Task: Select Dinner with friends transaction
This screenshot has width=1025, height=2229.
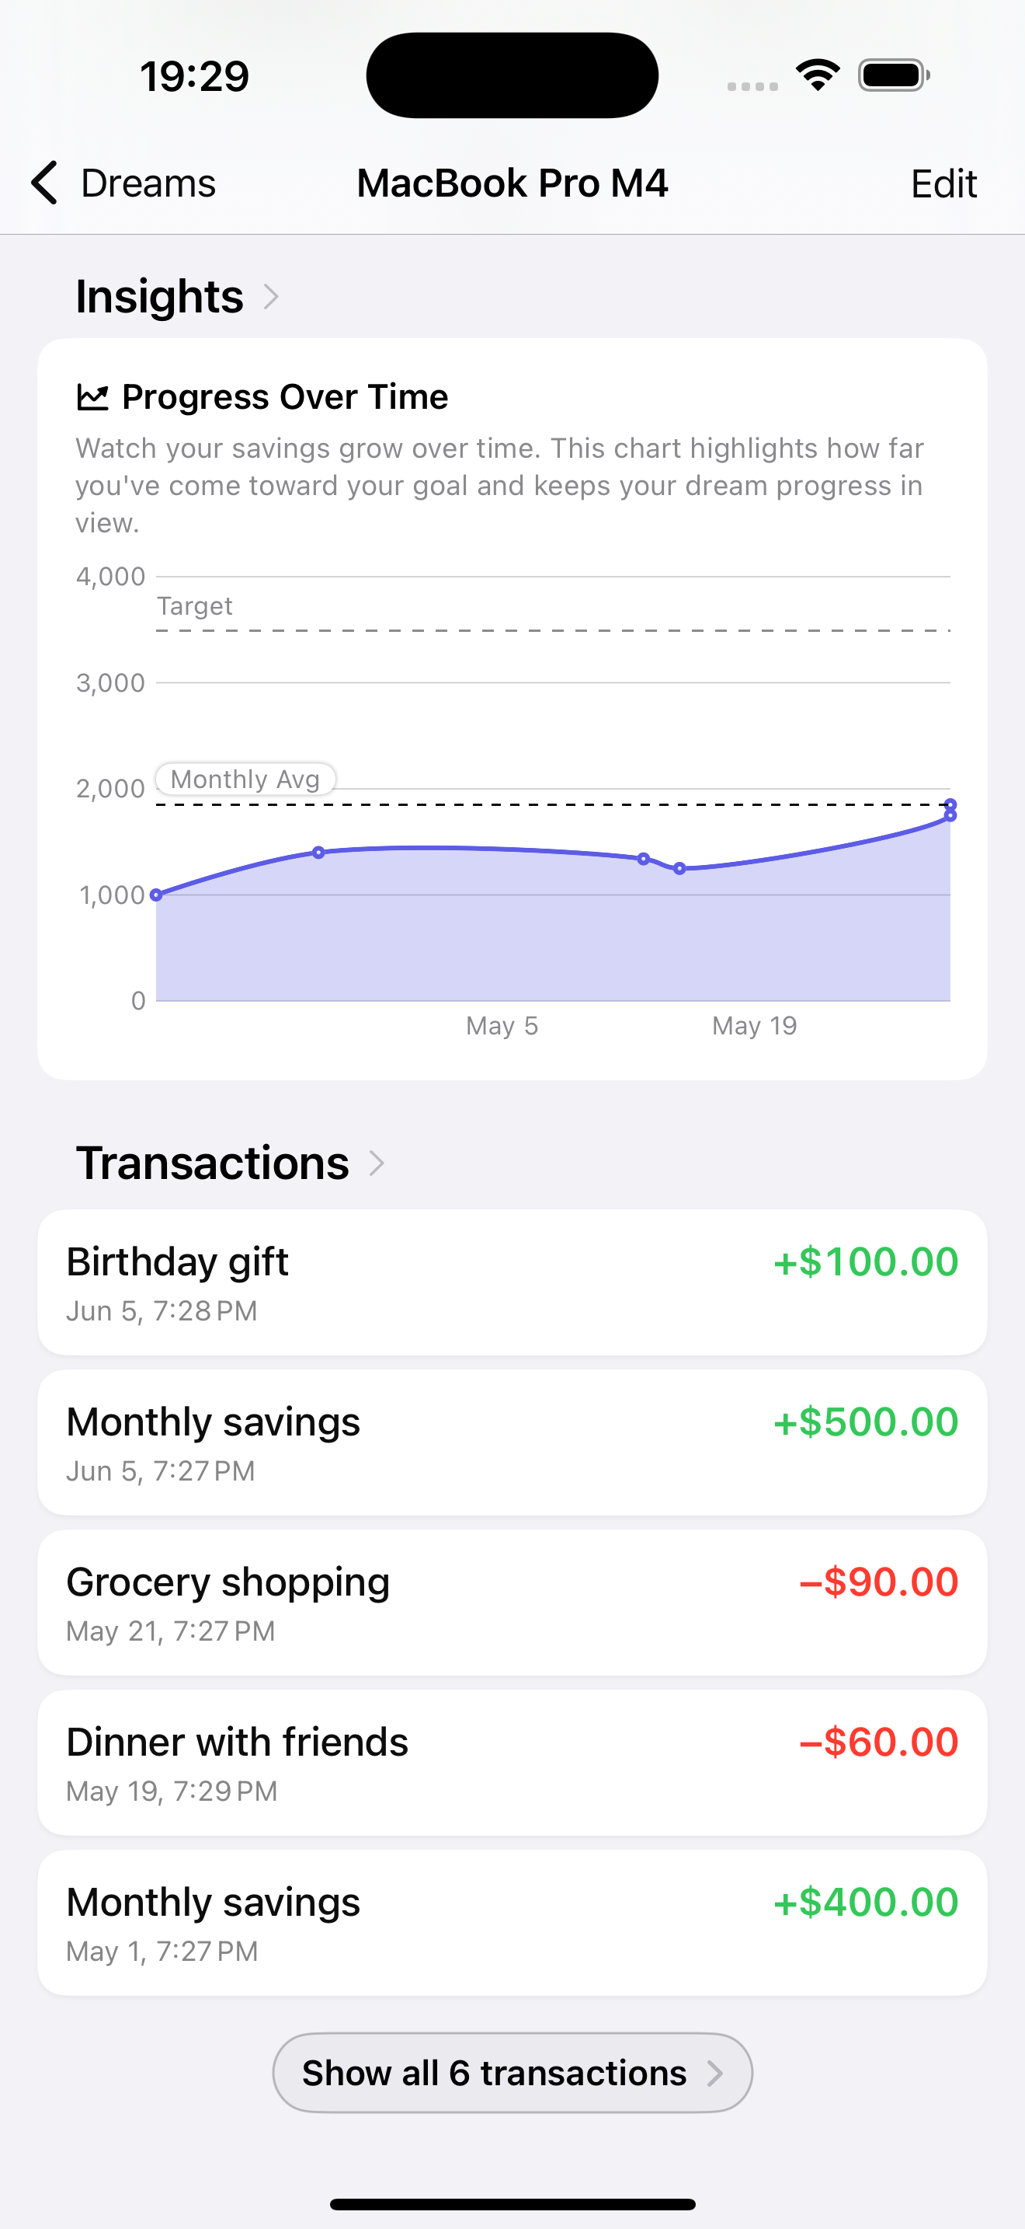Action: [x=512, y=1762]
